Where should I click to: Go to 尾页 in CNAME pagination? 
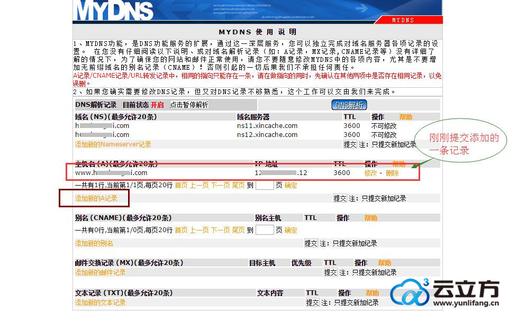coord(239,230)
